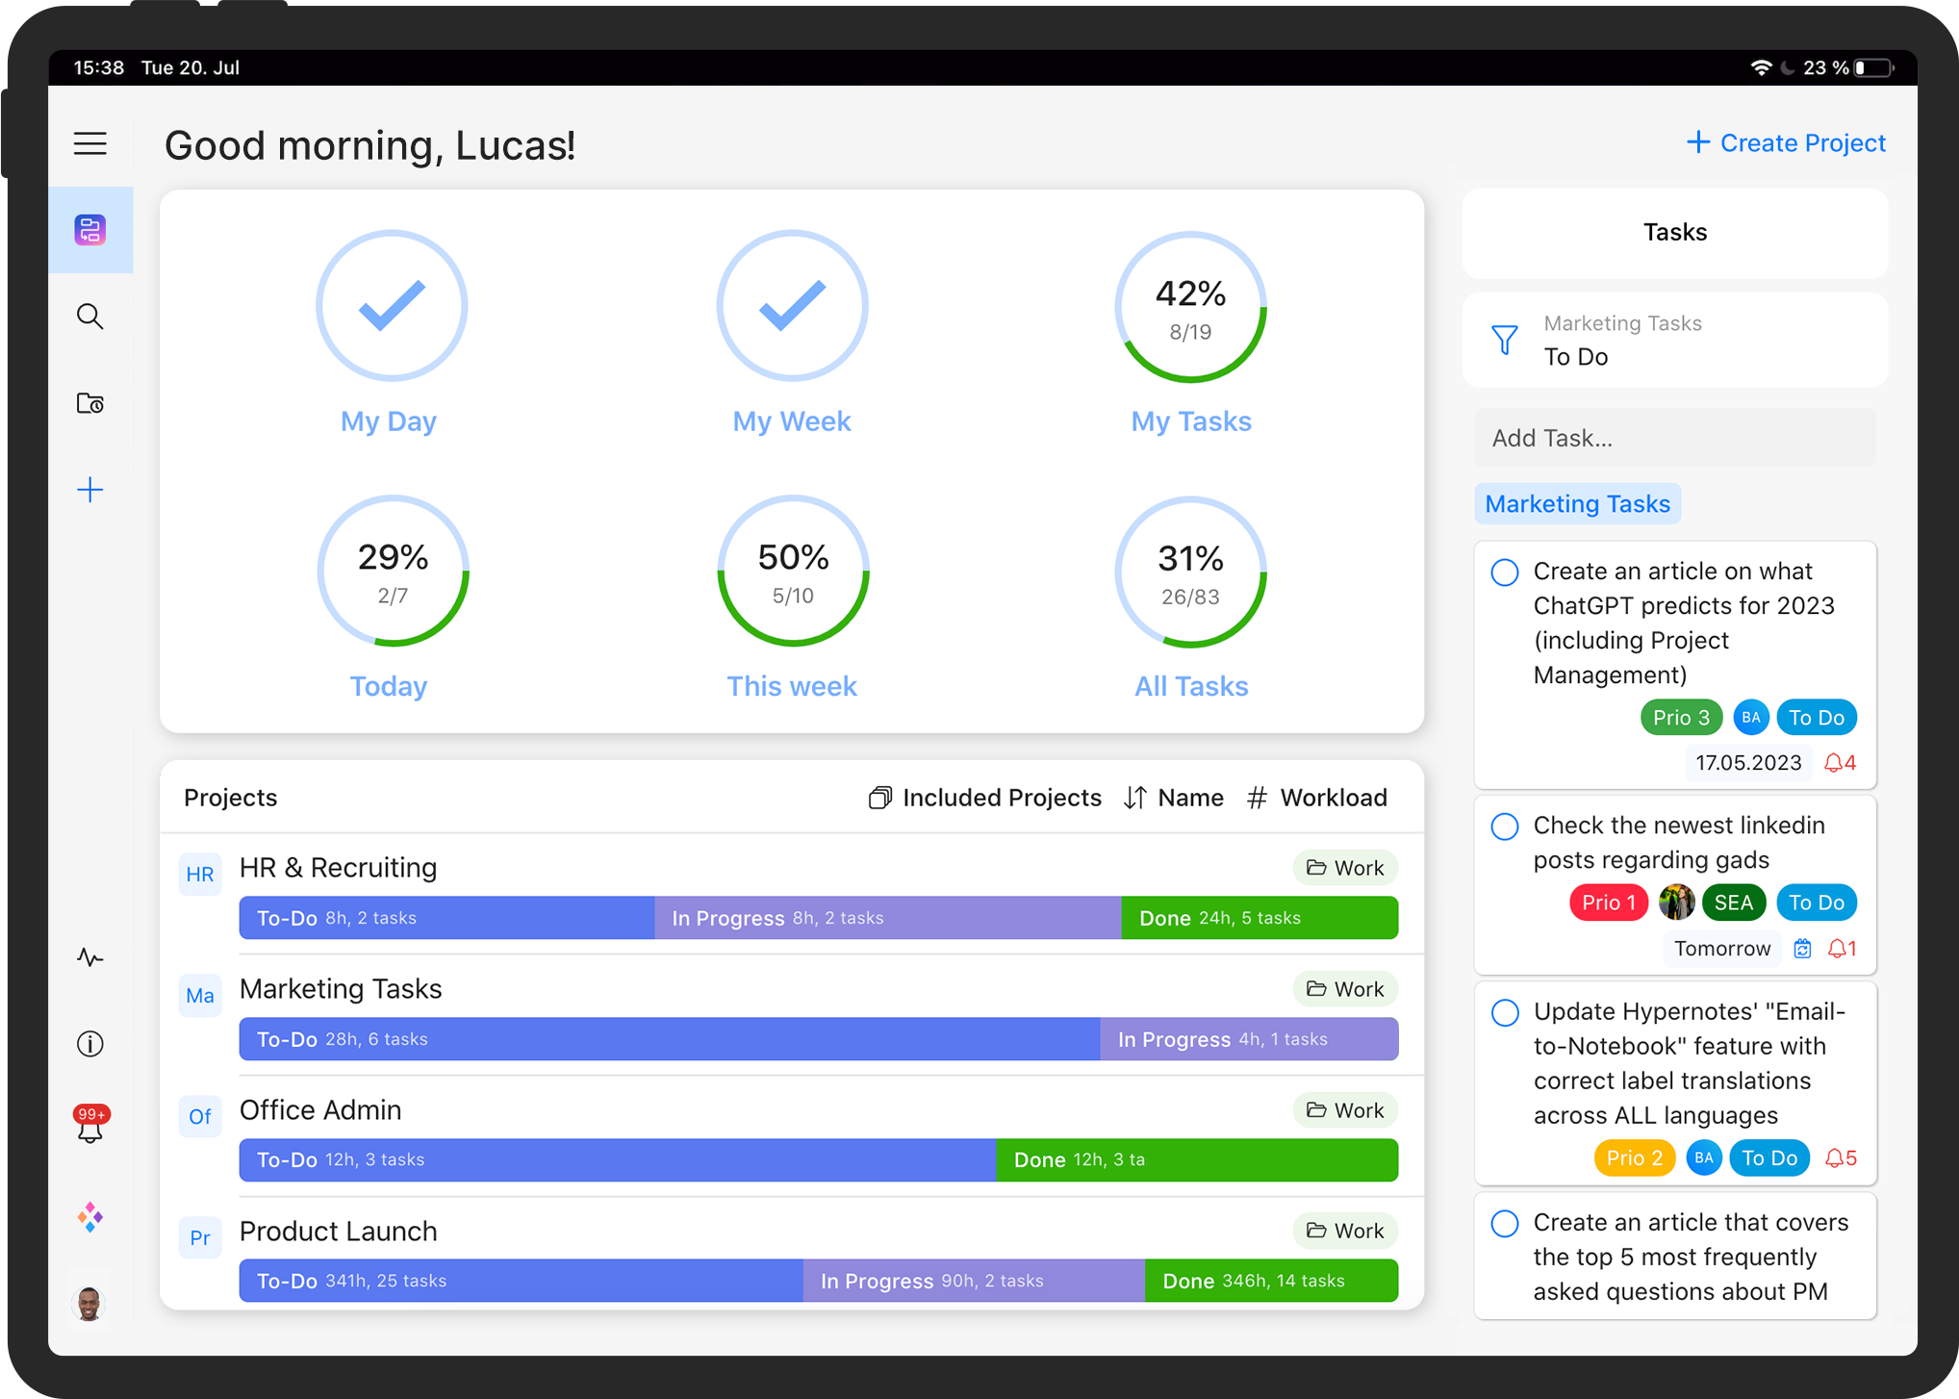Mark linkedin posts task complete
The height and width of the screenshot is (1399, 1959).
[1505, 827]
